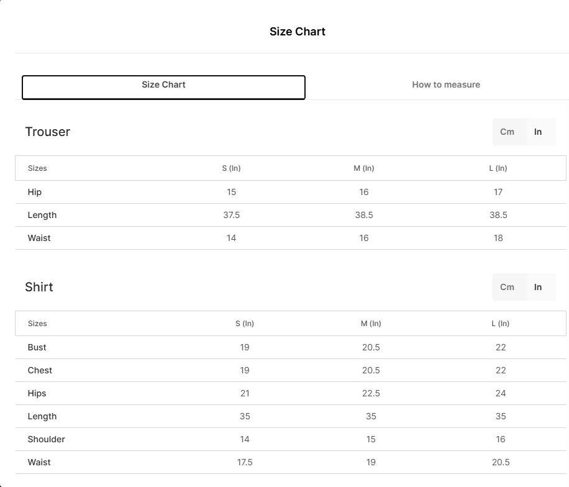Toggle Trouser units to Cm
Image resolution: width=569 pixels, height=487 pixels.
pyautogui.click(x=507, y=132)
